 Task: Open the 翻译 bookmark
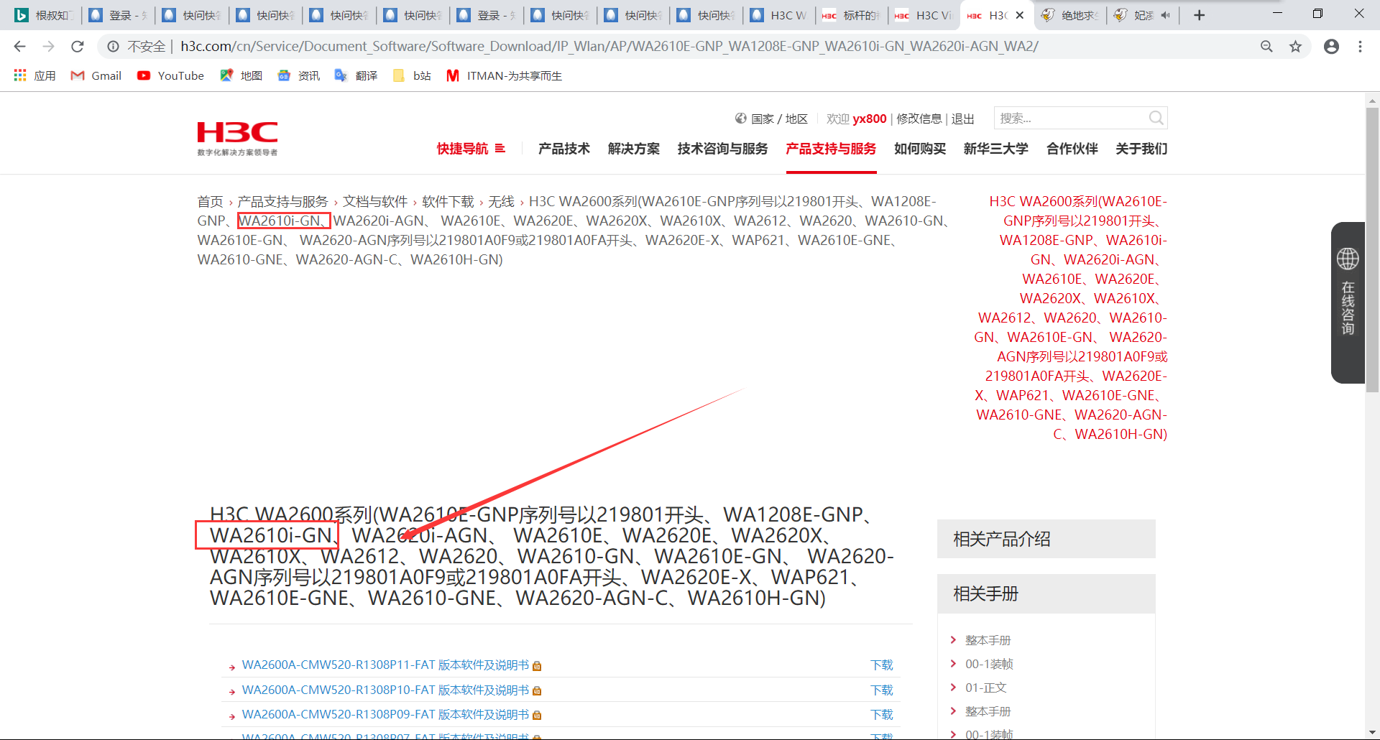[356, 75]
